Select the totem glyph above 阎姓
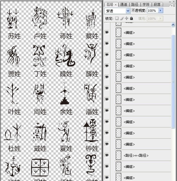Image resolution: width=177 pixels, height=181 pixels. pos(39,94)
